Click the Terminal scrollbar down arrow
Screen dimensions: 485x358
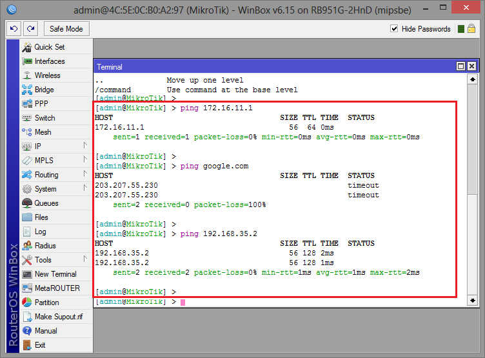[x=473, y=301]
